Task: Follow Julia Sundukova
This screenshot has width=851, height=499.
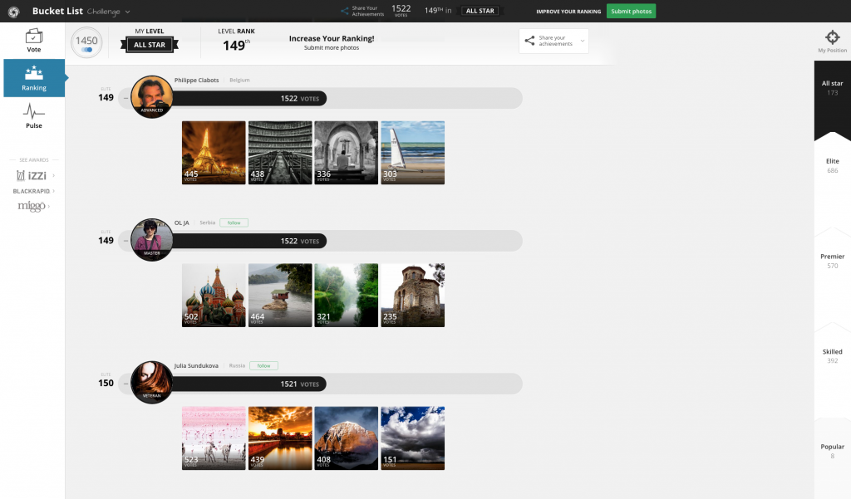Action: pyautogui.click(x=263, y=365)
